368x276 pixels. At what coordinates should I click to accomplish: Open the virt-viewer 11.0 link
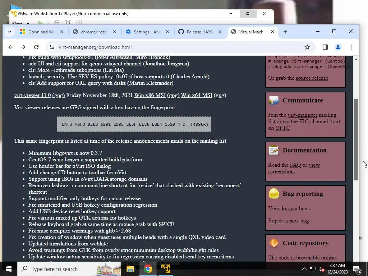(32, 95)
